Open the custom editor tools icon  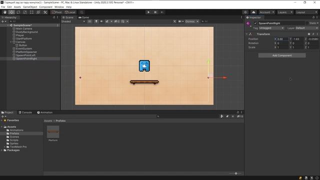(x=45, y=12)
